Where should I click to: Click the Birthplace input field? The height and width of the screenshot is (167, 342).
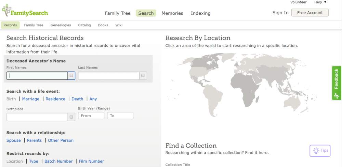[37, 117]
